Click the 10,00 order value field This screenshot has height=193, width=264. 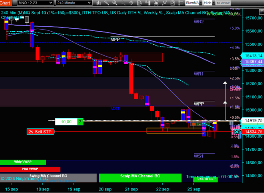point(66,122)
